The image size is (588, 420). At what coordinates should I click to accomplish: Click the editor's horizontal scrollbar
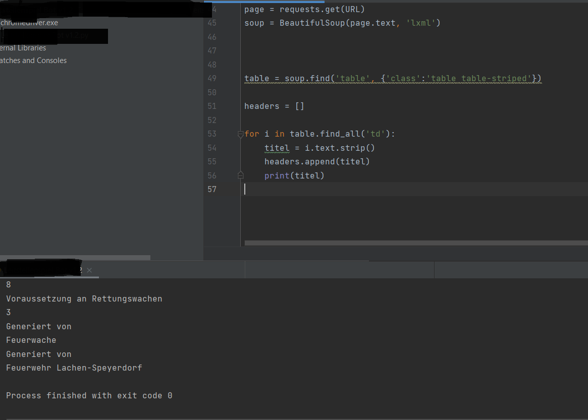(x=414, y=243)
